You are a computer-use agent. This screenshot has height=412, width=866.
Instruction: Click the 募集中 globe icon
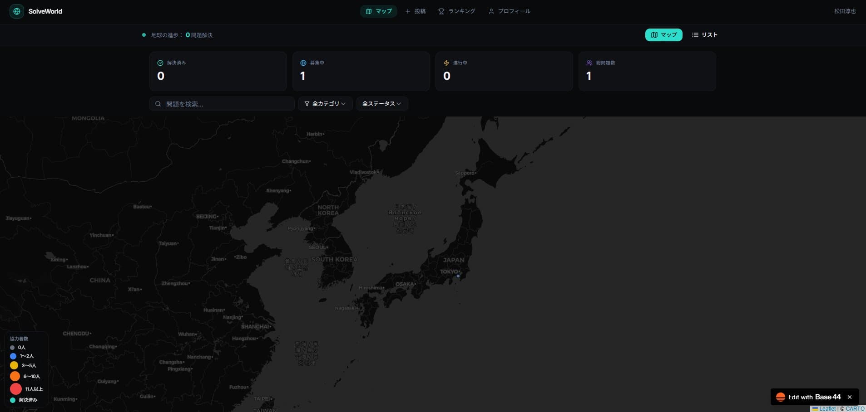pyautogui.click(x=303, y=63)
